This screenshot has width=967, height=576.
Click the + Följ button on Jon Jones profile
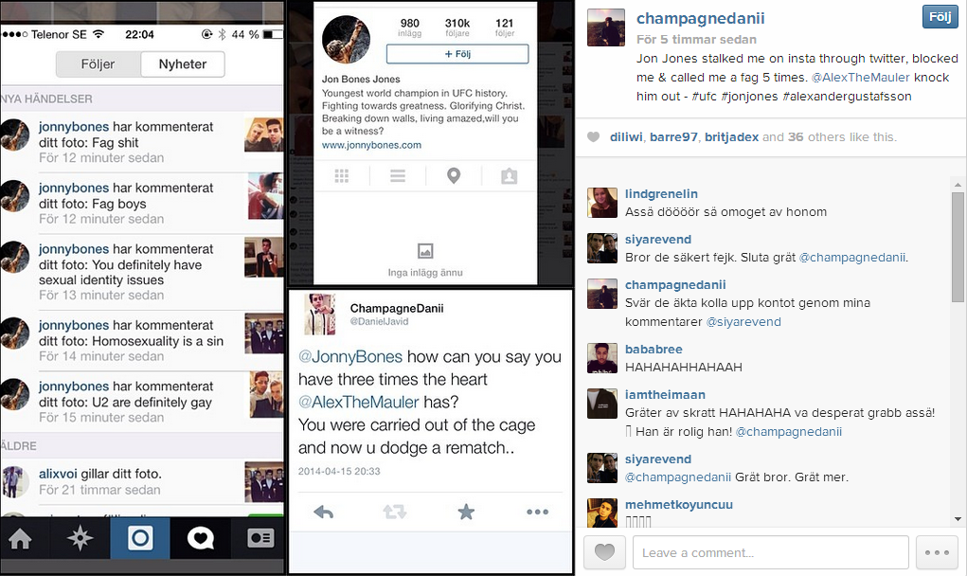coord(457,54)
